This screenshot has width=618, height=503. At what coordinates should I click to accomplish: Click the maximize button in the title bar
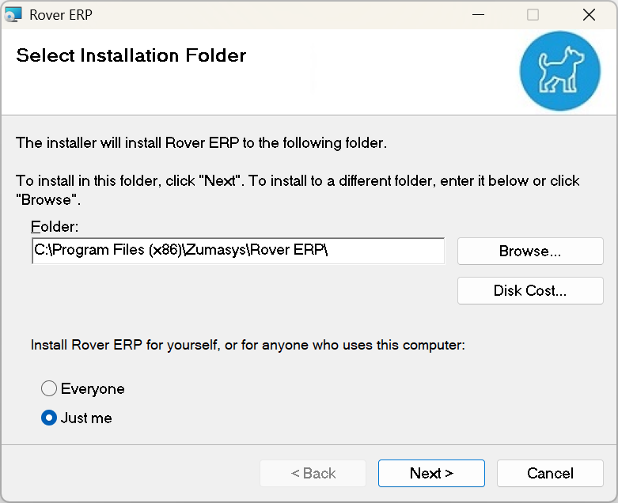533,15
